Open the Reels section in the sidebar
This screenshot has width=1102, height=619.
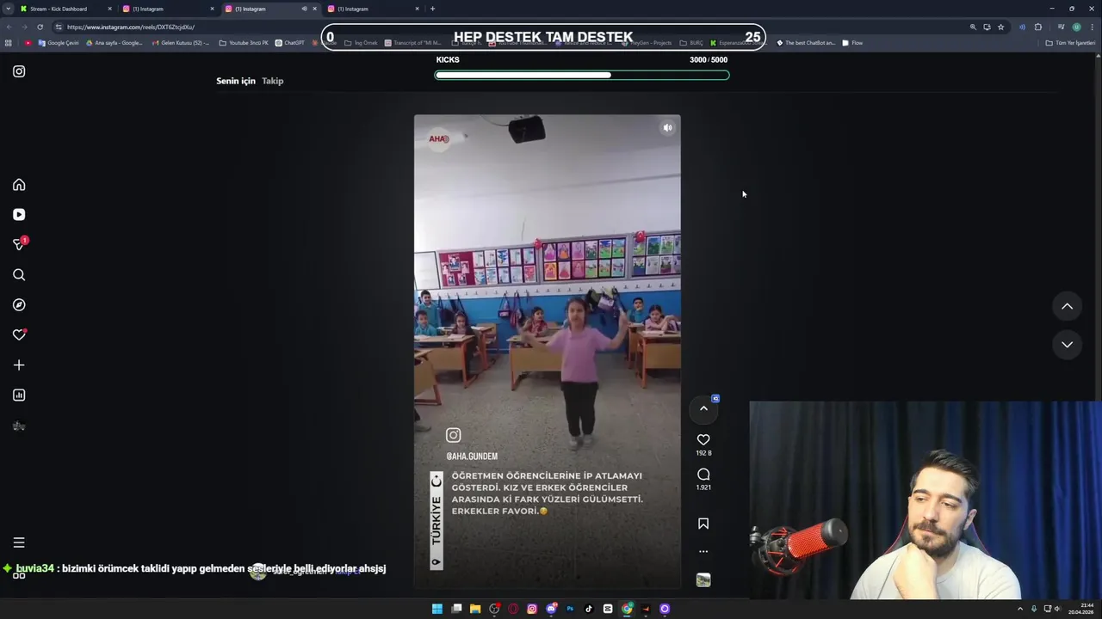(19, 215)
